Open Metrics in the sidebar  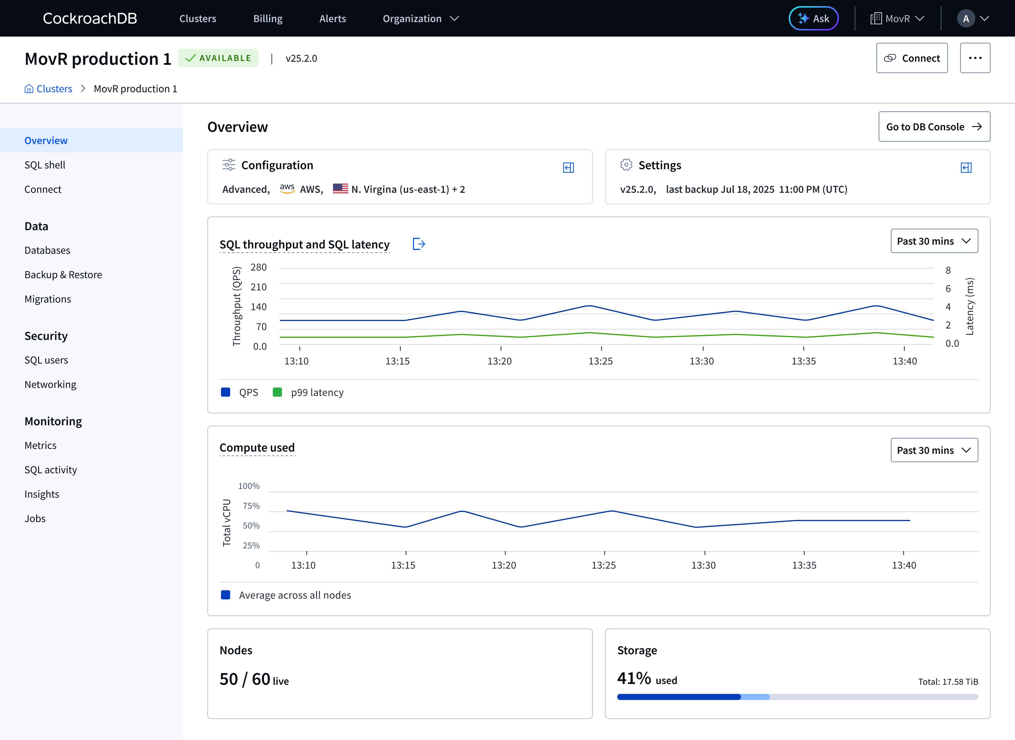91,445
